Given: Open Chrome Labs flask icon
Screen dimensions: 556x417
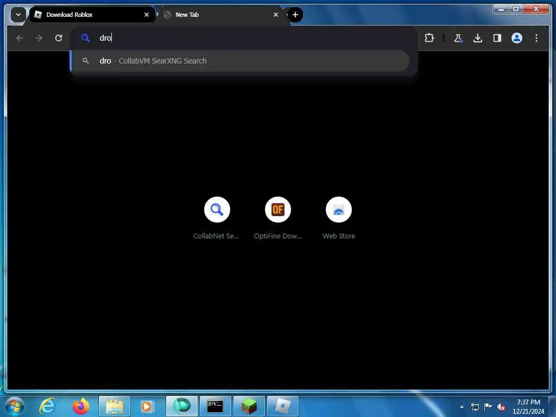Looking at the screenshot, I should click(x=458, y=38).
